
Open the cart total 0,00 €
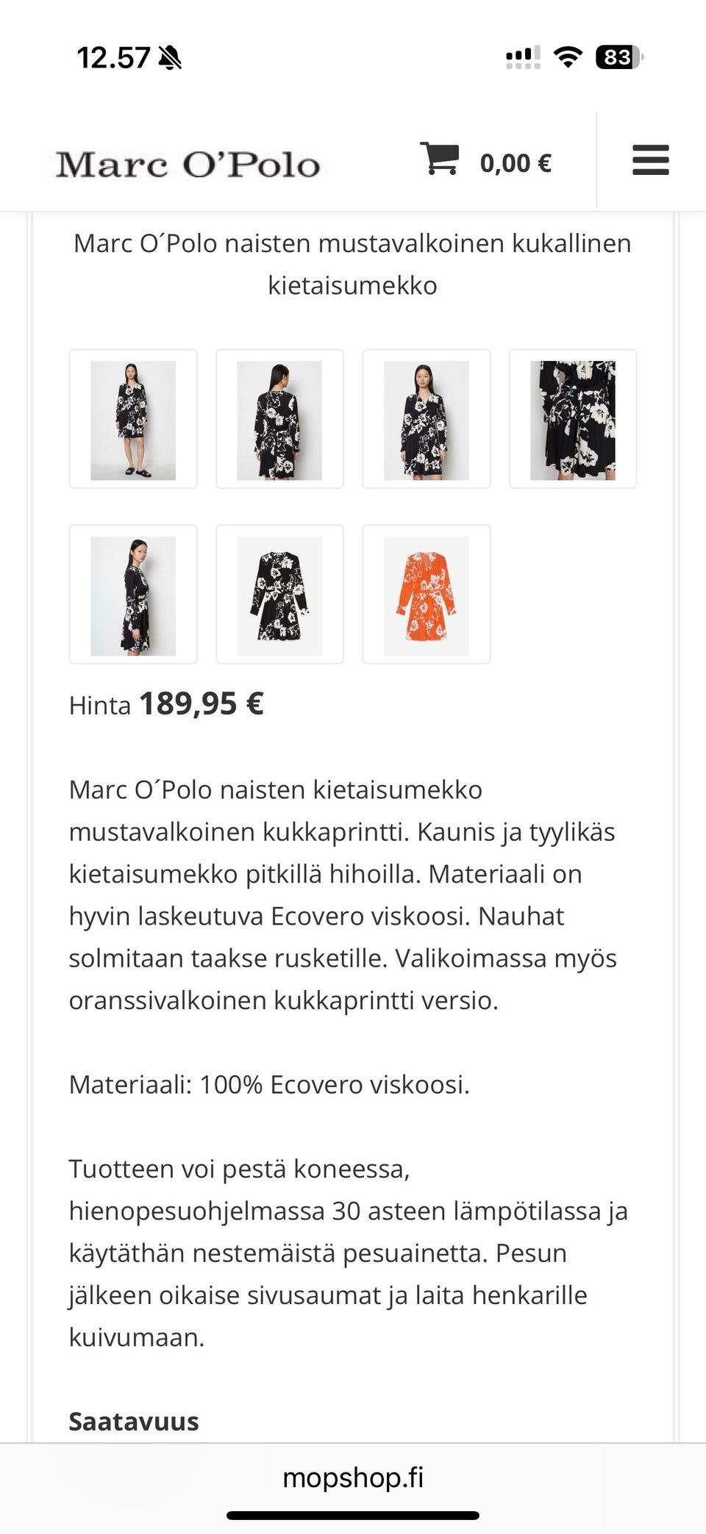tap(516, 163)
